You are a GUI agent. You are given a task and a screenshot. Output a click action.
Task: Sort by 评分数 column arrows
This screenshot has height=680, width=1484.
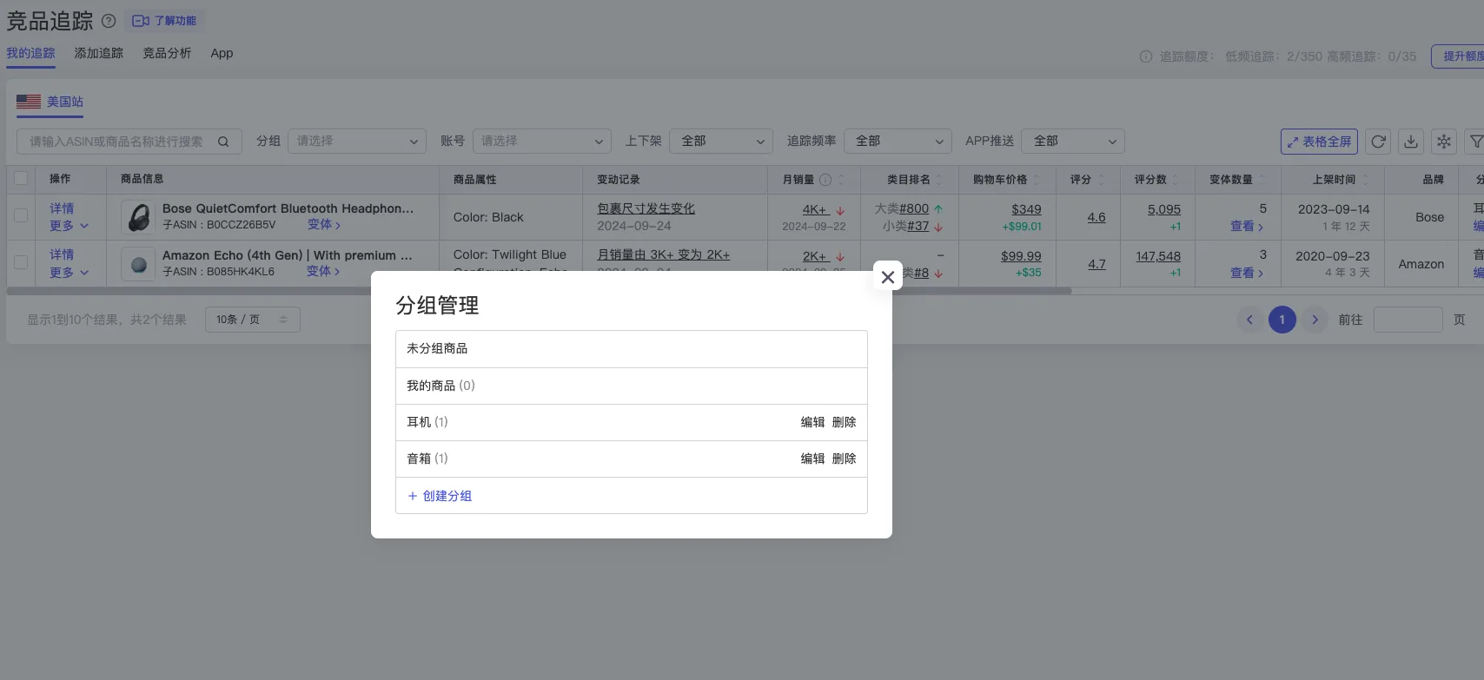(x=1176, y=180)
